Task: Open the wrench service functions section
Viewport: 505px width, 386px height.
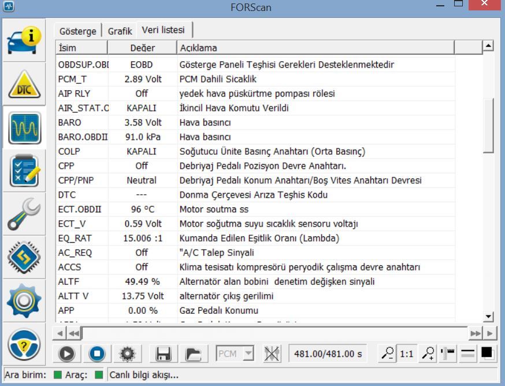Action: point(24,214)
